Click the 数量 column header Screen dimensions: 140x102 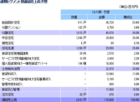[x=74, y=17]
